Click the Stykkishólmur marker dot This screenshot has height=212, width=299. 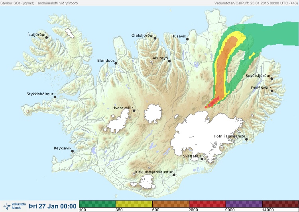click(x=55, y=97)
